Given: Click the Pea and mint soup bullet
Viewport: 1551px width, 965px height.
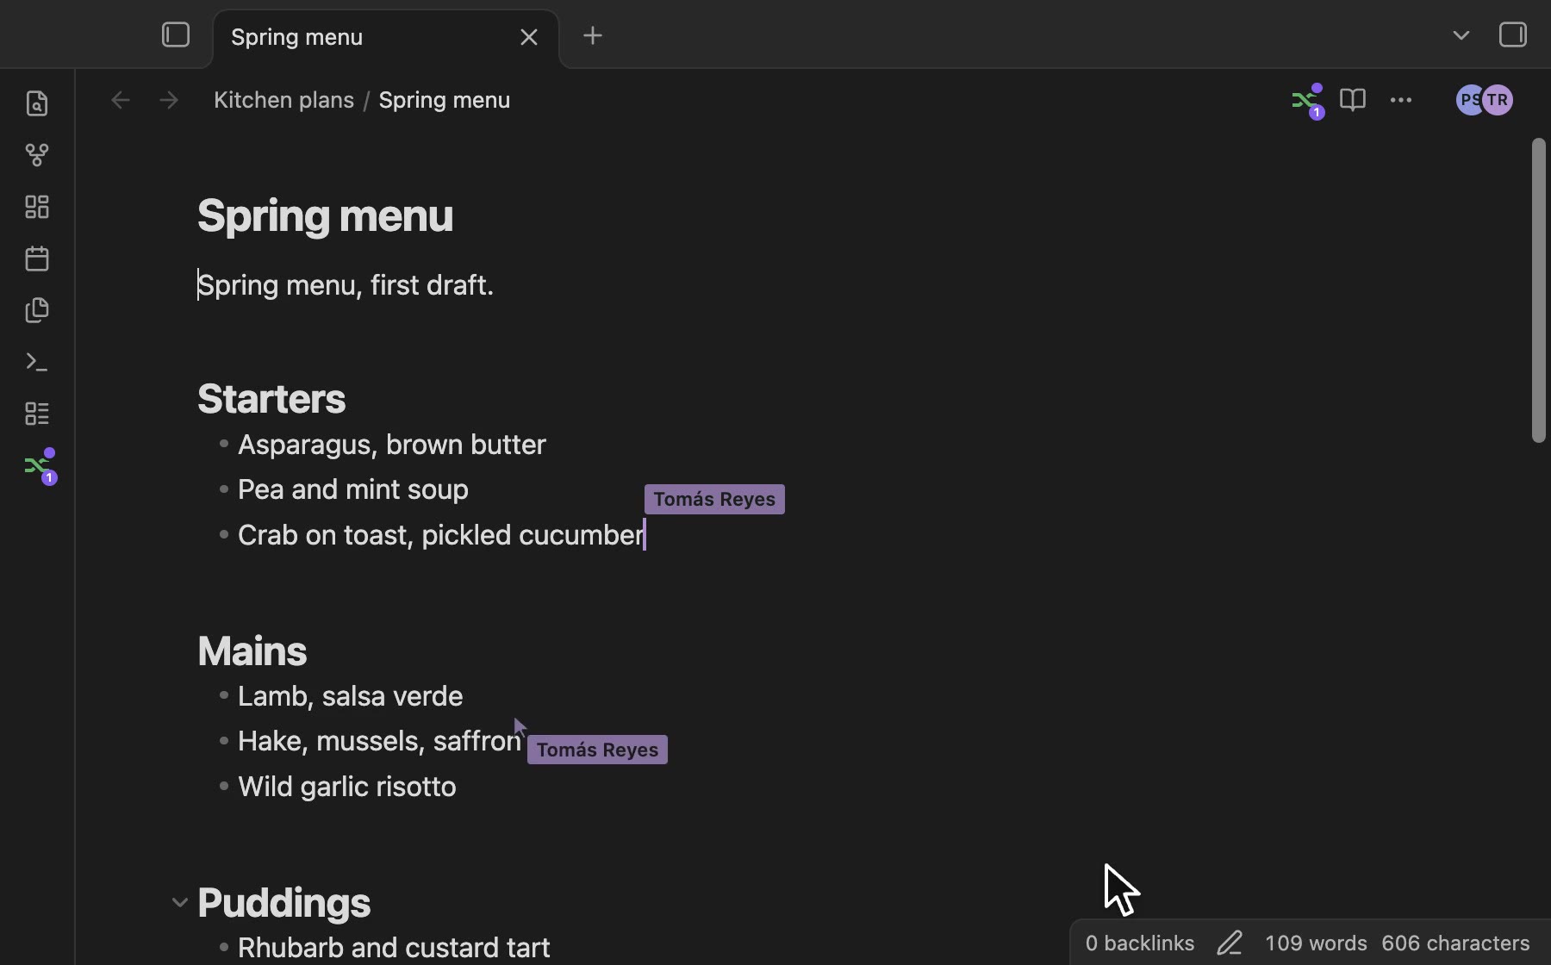Looking at the screenshot, I should 353,489.
